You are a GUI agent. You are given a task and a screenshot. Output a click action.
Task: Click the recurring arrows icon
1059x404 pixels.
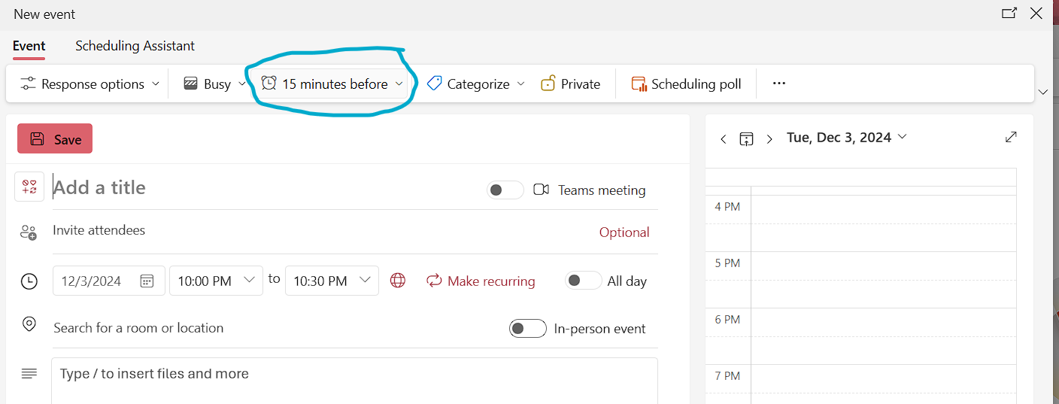434,281
